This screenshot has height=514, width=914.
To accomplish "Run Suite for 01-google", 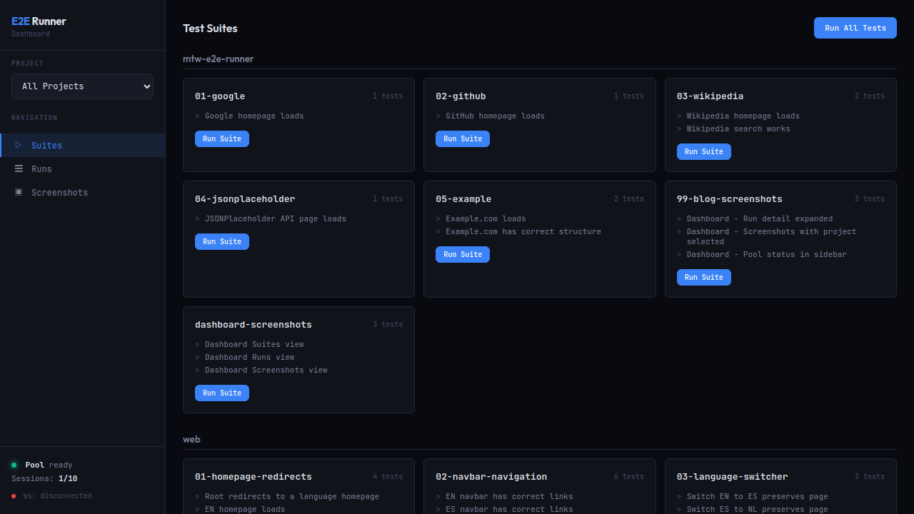I will point(222,138).
